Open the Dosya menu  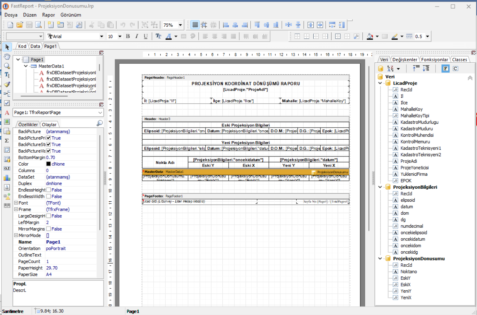[11, 15]
